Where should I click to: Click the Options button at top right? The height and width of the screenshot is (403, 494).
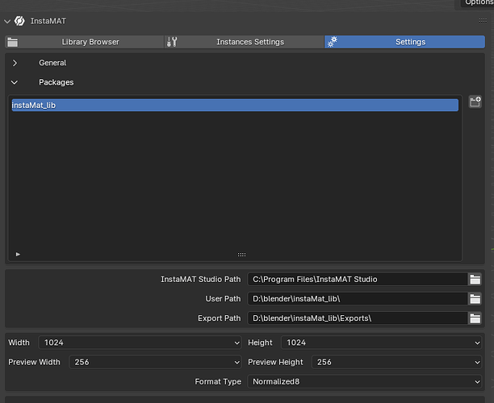coord(478,3)
